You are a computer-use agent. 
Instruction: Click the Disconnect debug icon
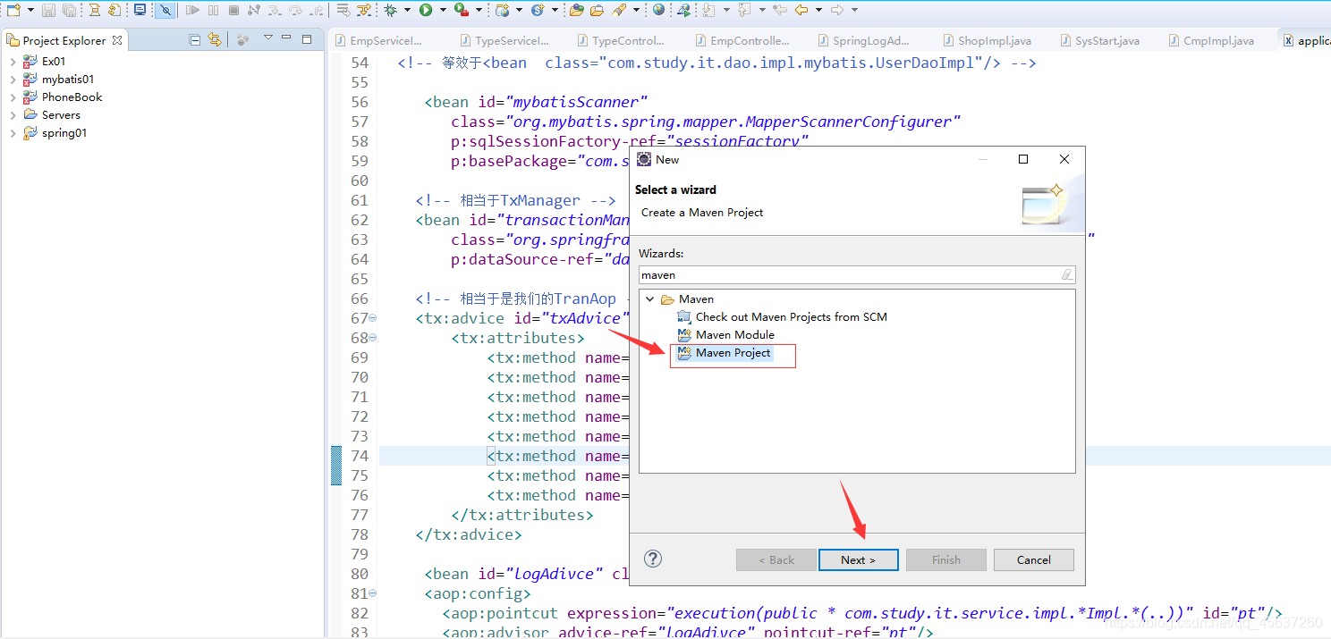coord(254,10)
